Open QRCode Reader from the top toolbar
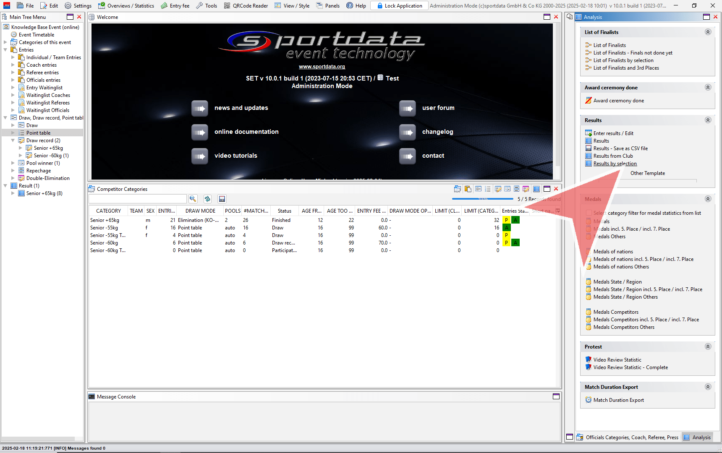This screenshot has height=453, width=722. pos(246,5)
